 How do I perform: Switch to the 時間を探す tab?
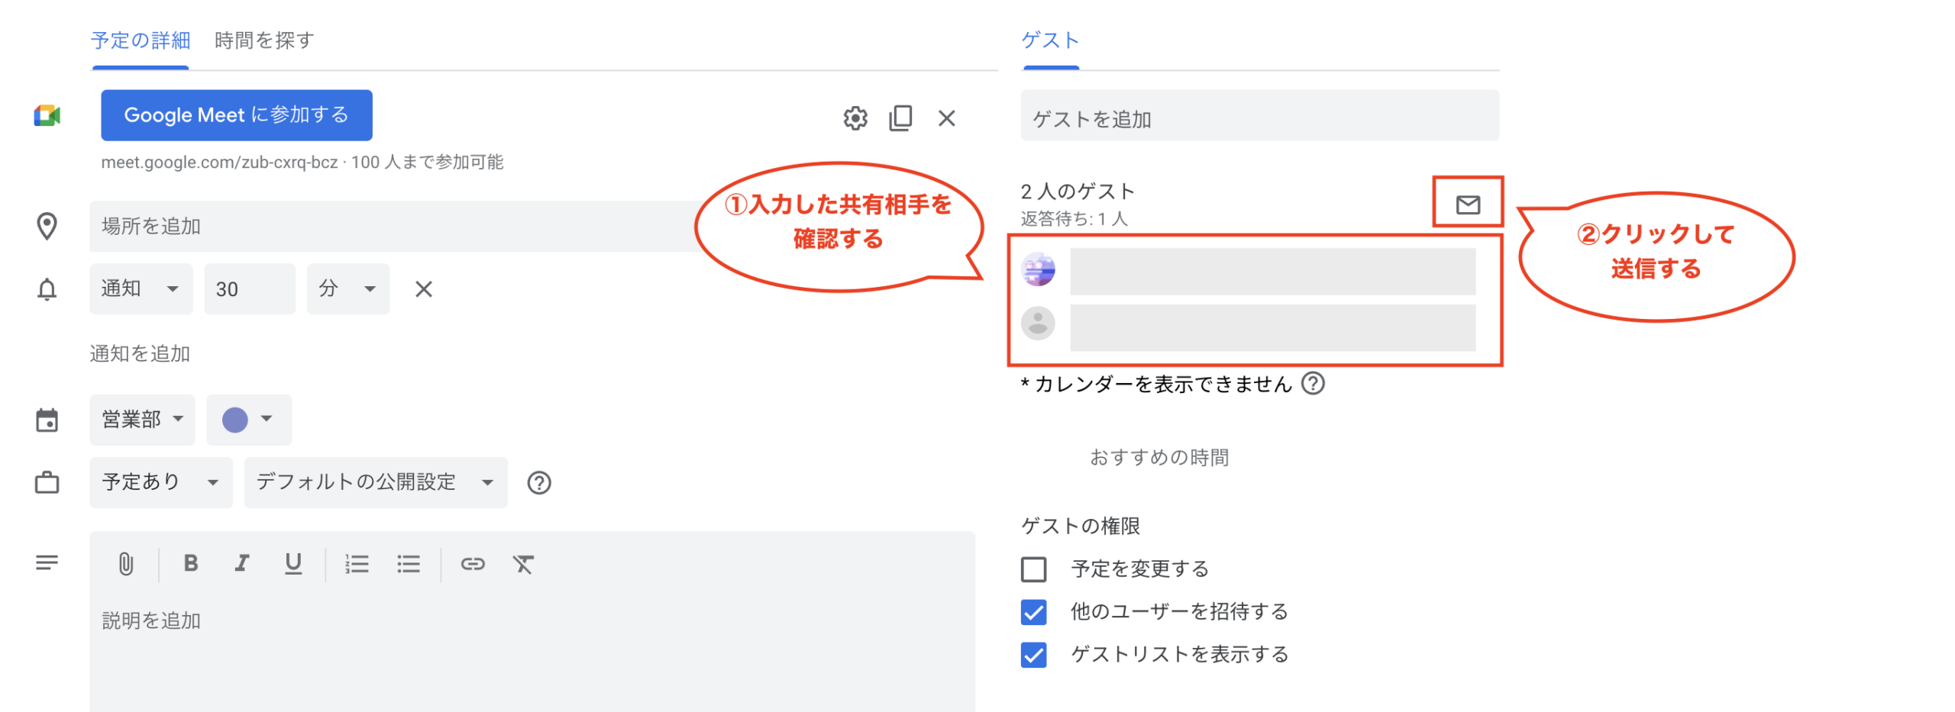point(264,40)
